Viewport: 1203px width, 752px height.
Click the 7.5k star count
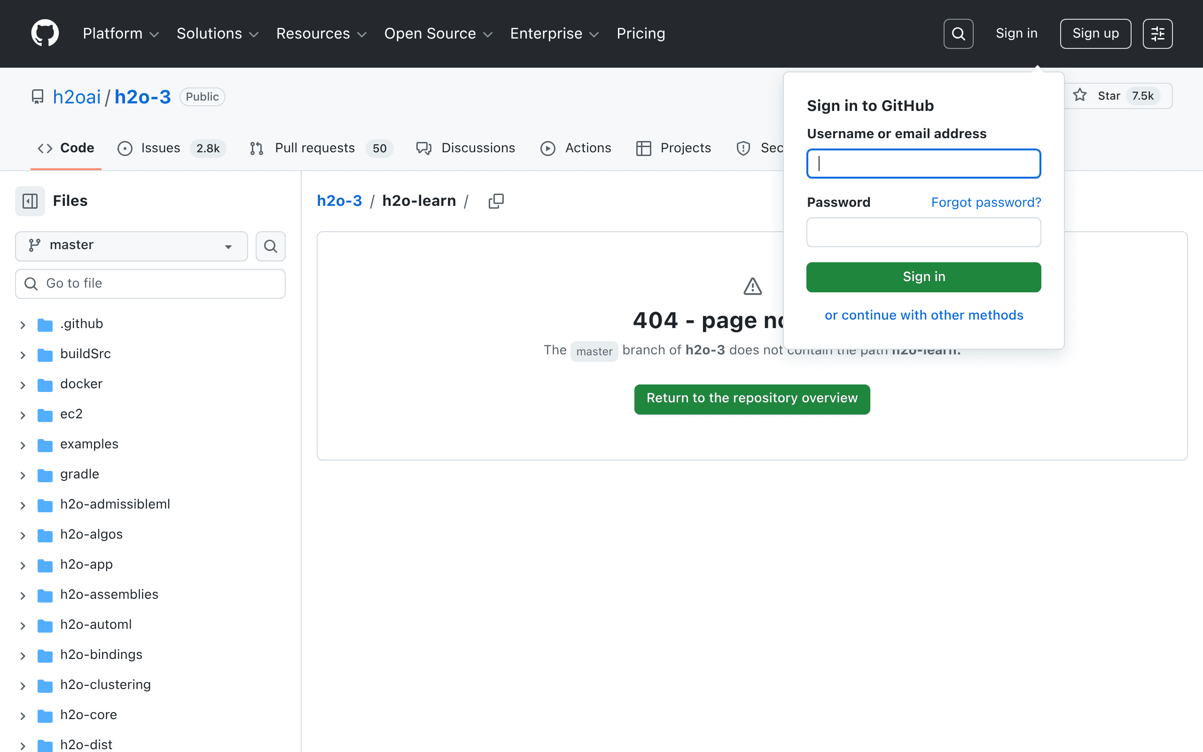1142,96
